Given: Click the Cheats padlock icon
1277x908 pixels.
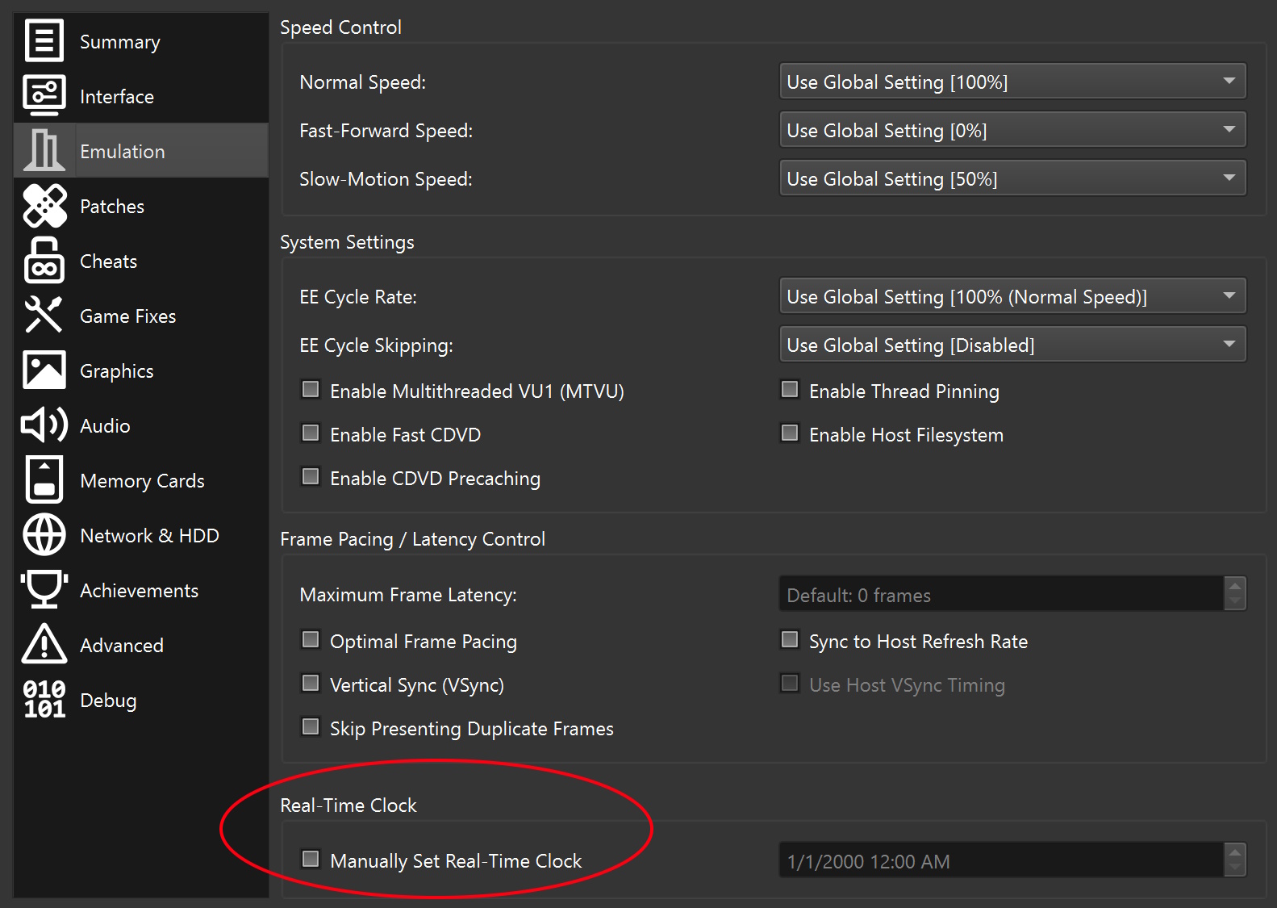Looking at the screenshot, I should [x=44, y=261].
